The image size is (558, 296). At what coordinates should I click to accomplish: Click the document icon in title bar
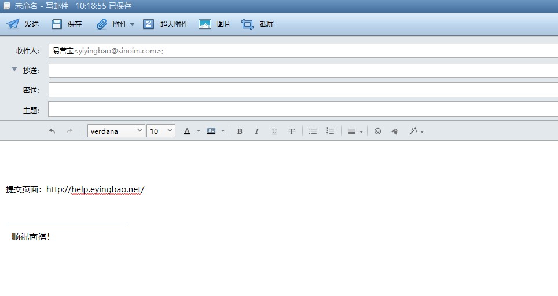(7, 6)
